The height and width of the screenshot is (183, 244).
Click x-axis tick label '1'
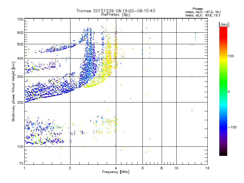click(x=24, y=168)
